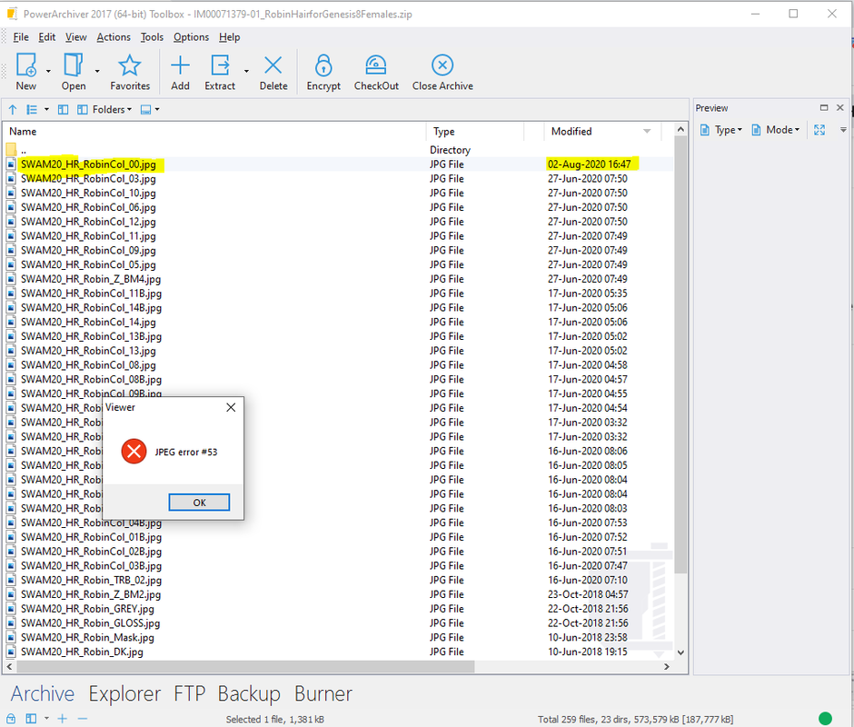This screenshot has width=854, height=727.
Task: Switch to the Backup tab
Action: [x=249, y=693]
